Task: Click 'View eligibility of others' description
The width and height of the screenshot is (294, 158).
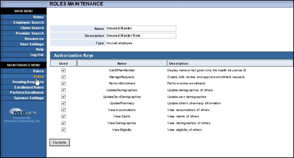Action: click(x=185, y=130)
